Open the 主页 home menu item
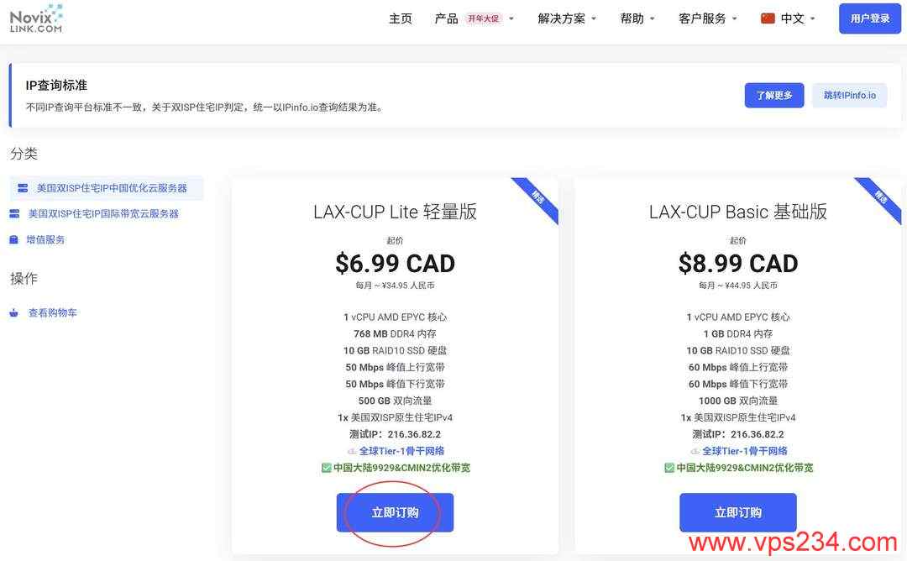The image size is (907, 561). click(401, 18)
